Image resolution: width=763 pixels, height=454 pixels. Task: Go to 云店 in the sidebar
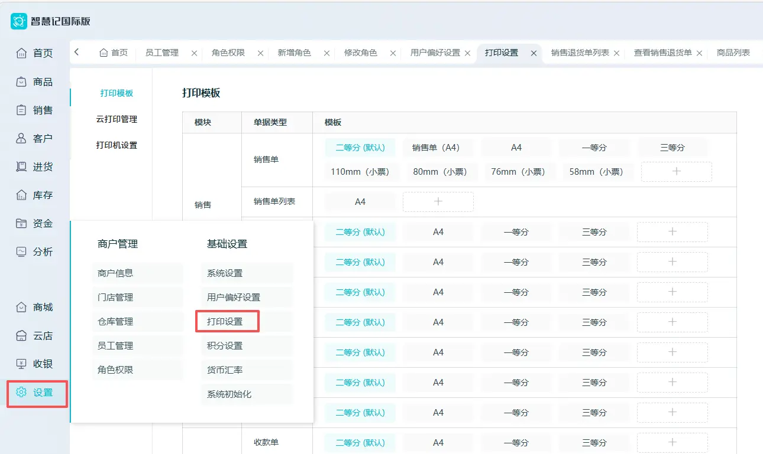click(35, 335)
